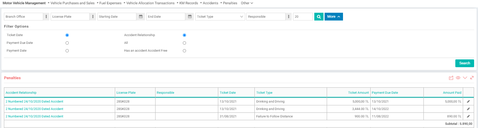Click the Branch Office three-dot picker icon

click(46, 17)
